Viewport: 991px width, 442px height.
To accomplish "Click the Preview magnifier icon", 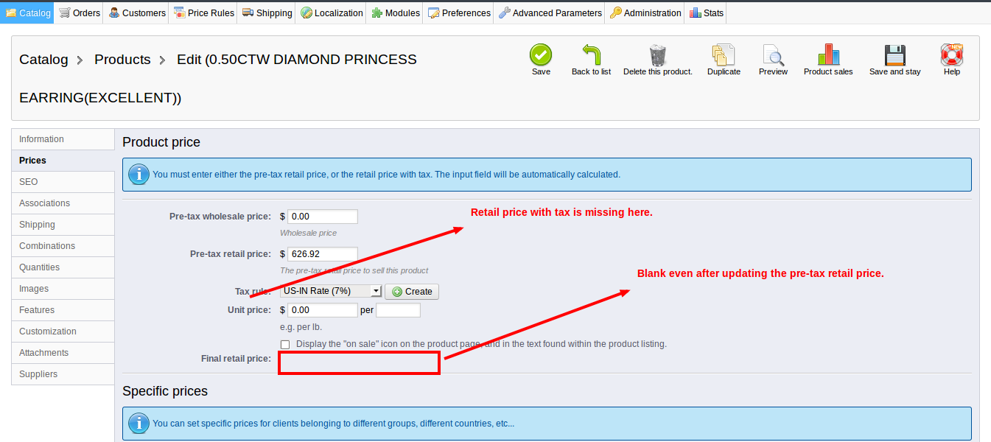I will pyautogui.click(x=773, y=55).
